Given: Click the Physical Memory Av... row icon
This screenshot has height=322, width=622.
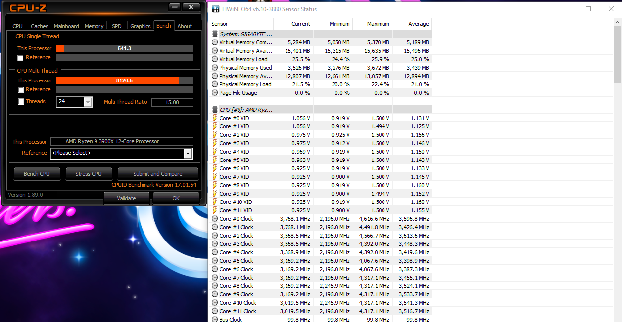Looking at the screenshot, I should point(215,76).
